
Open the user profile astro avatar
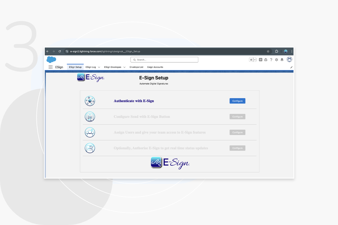click(x=289, y=59)
